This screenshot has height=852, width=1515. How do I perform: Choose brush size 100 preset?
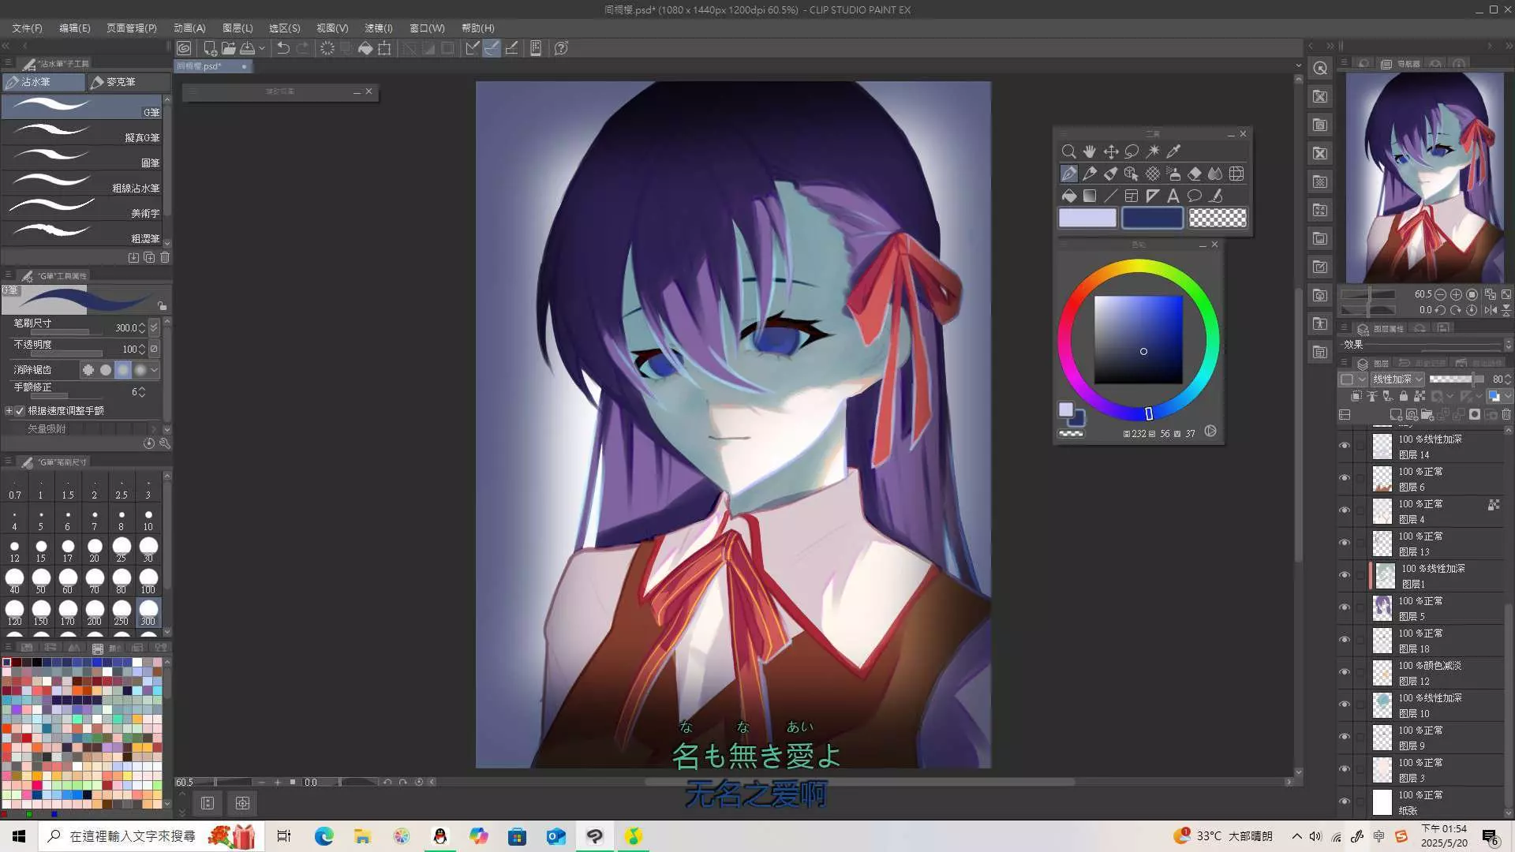tap(148, 581)
